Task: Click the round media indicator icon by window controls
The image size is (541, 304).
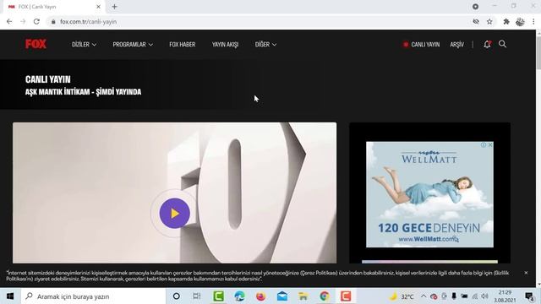Action: (475, 6)
